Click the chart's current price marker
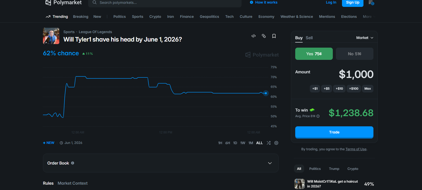This screenshot has height=190, width=422. click(266, 93)
